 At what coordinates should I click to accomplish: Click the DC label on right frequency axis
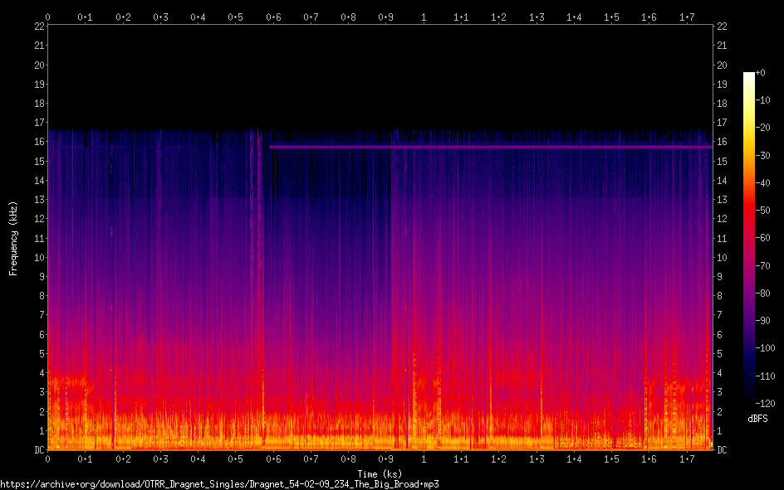tap(722, 450)
